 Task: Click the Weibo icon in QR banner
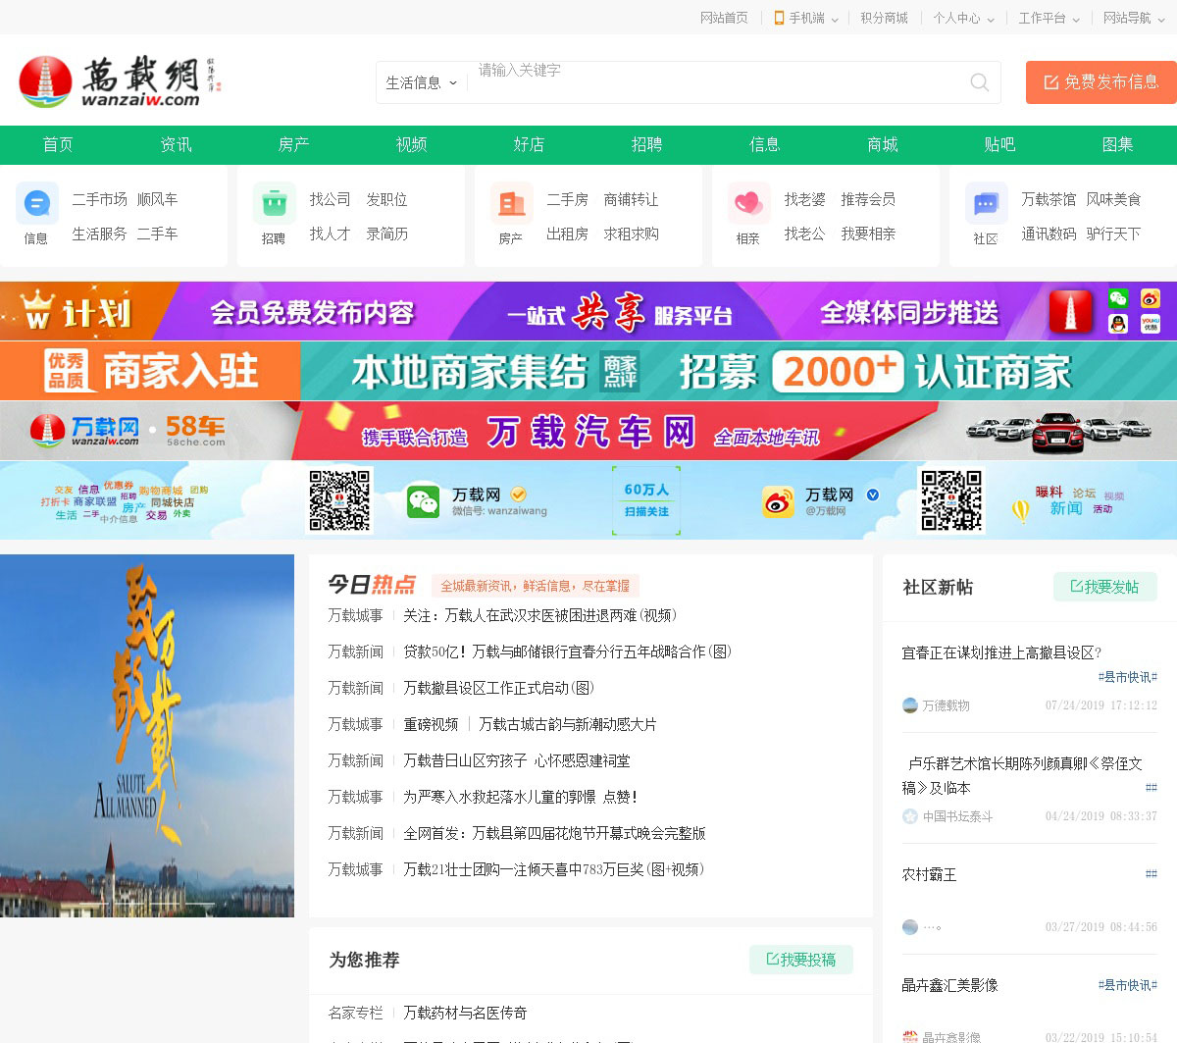tap(778, 502)
